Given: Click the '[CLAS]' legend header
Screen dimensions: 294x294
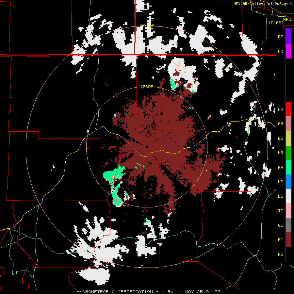Looking at the screenshot, I should coord(276,23).
